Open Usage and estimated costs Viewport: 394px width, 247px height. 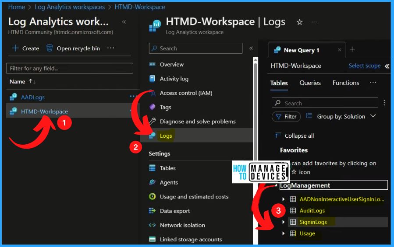[194, 197]
